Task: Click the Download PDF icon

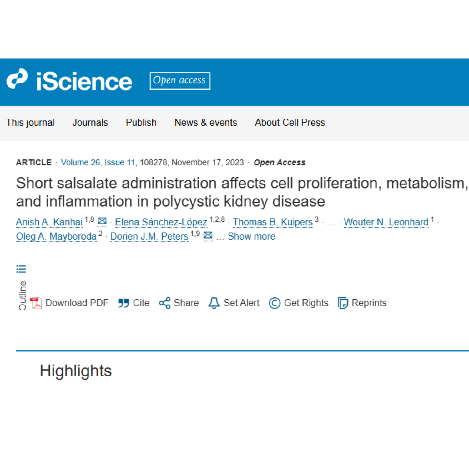Action: (x=36, y=303)
